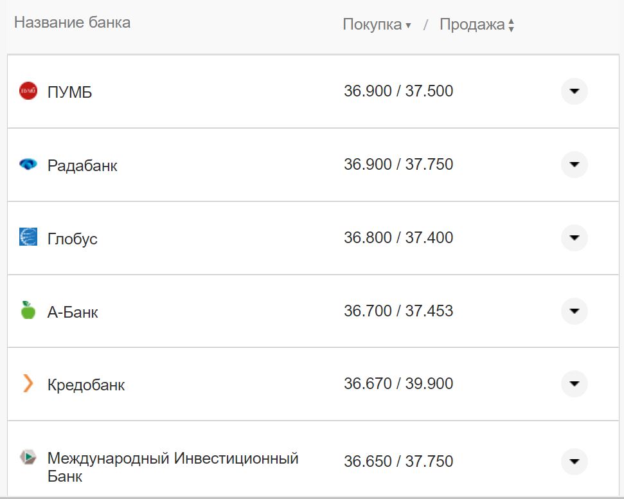
Task: Expand the Радабанк row details arrow
Action: 574,165
